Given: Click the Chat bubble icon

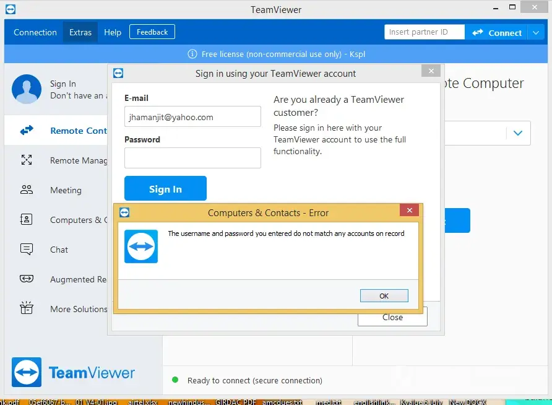Looking at the screenshot, I should coord(27,250).
